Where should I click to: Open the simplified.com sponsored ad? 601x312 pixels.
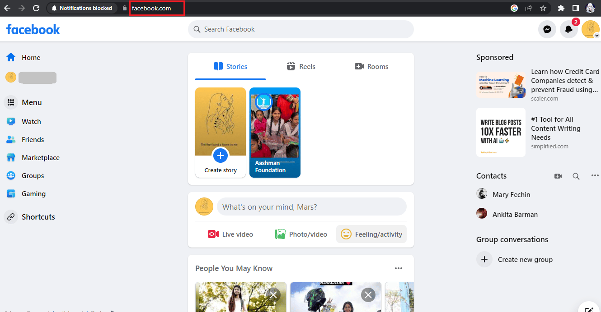538,133
